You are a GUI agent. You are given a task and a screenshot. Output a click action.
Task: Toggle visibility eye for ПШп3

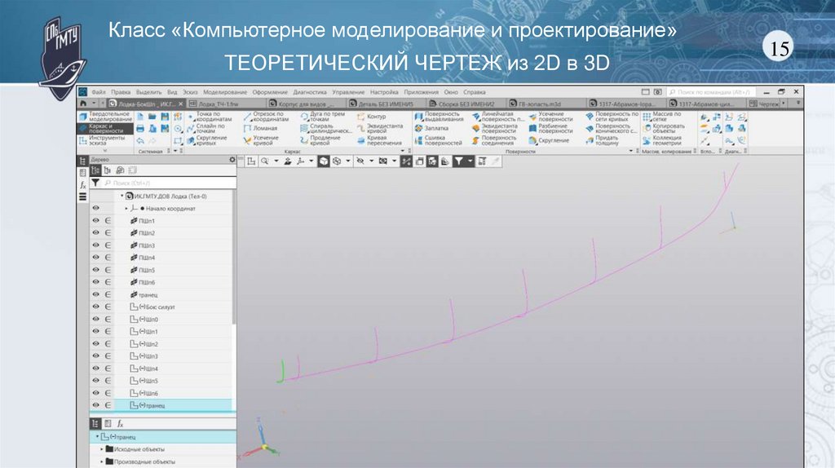point(96,245)
